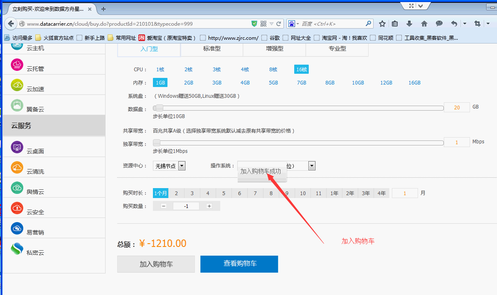Decrease quantity with minus button
This screenshot has width=497, height=295.
164,206
